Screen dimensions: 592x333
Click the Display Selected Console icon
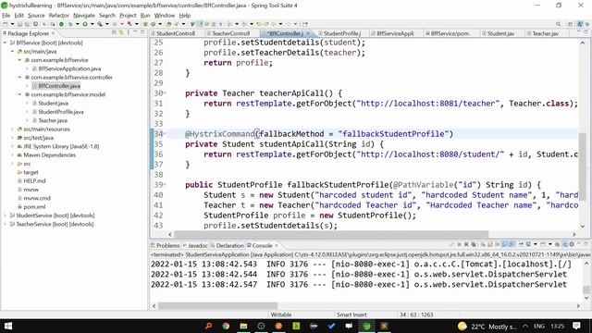tap(528, 244)
